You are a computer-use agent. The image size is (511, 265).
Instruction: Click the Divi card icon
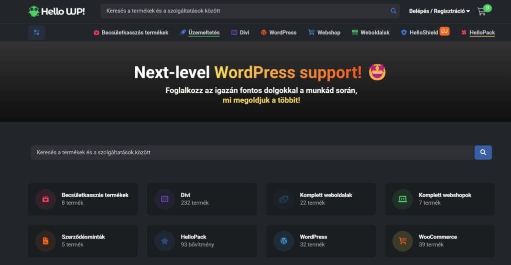coord(165,199)
